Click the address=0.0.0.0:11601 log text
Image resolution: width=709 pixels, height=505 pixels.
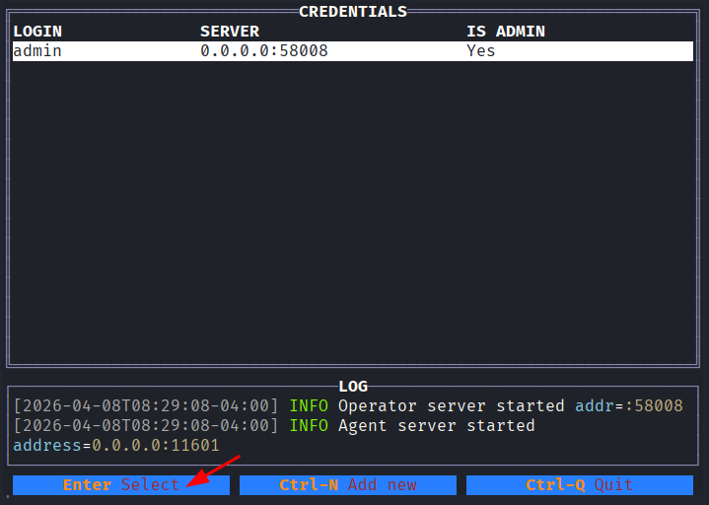point(116,446)
